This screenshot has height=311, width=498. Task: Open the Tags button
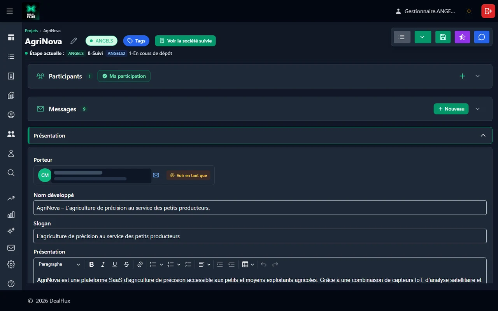pos(136,41)
